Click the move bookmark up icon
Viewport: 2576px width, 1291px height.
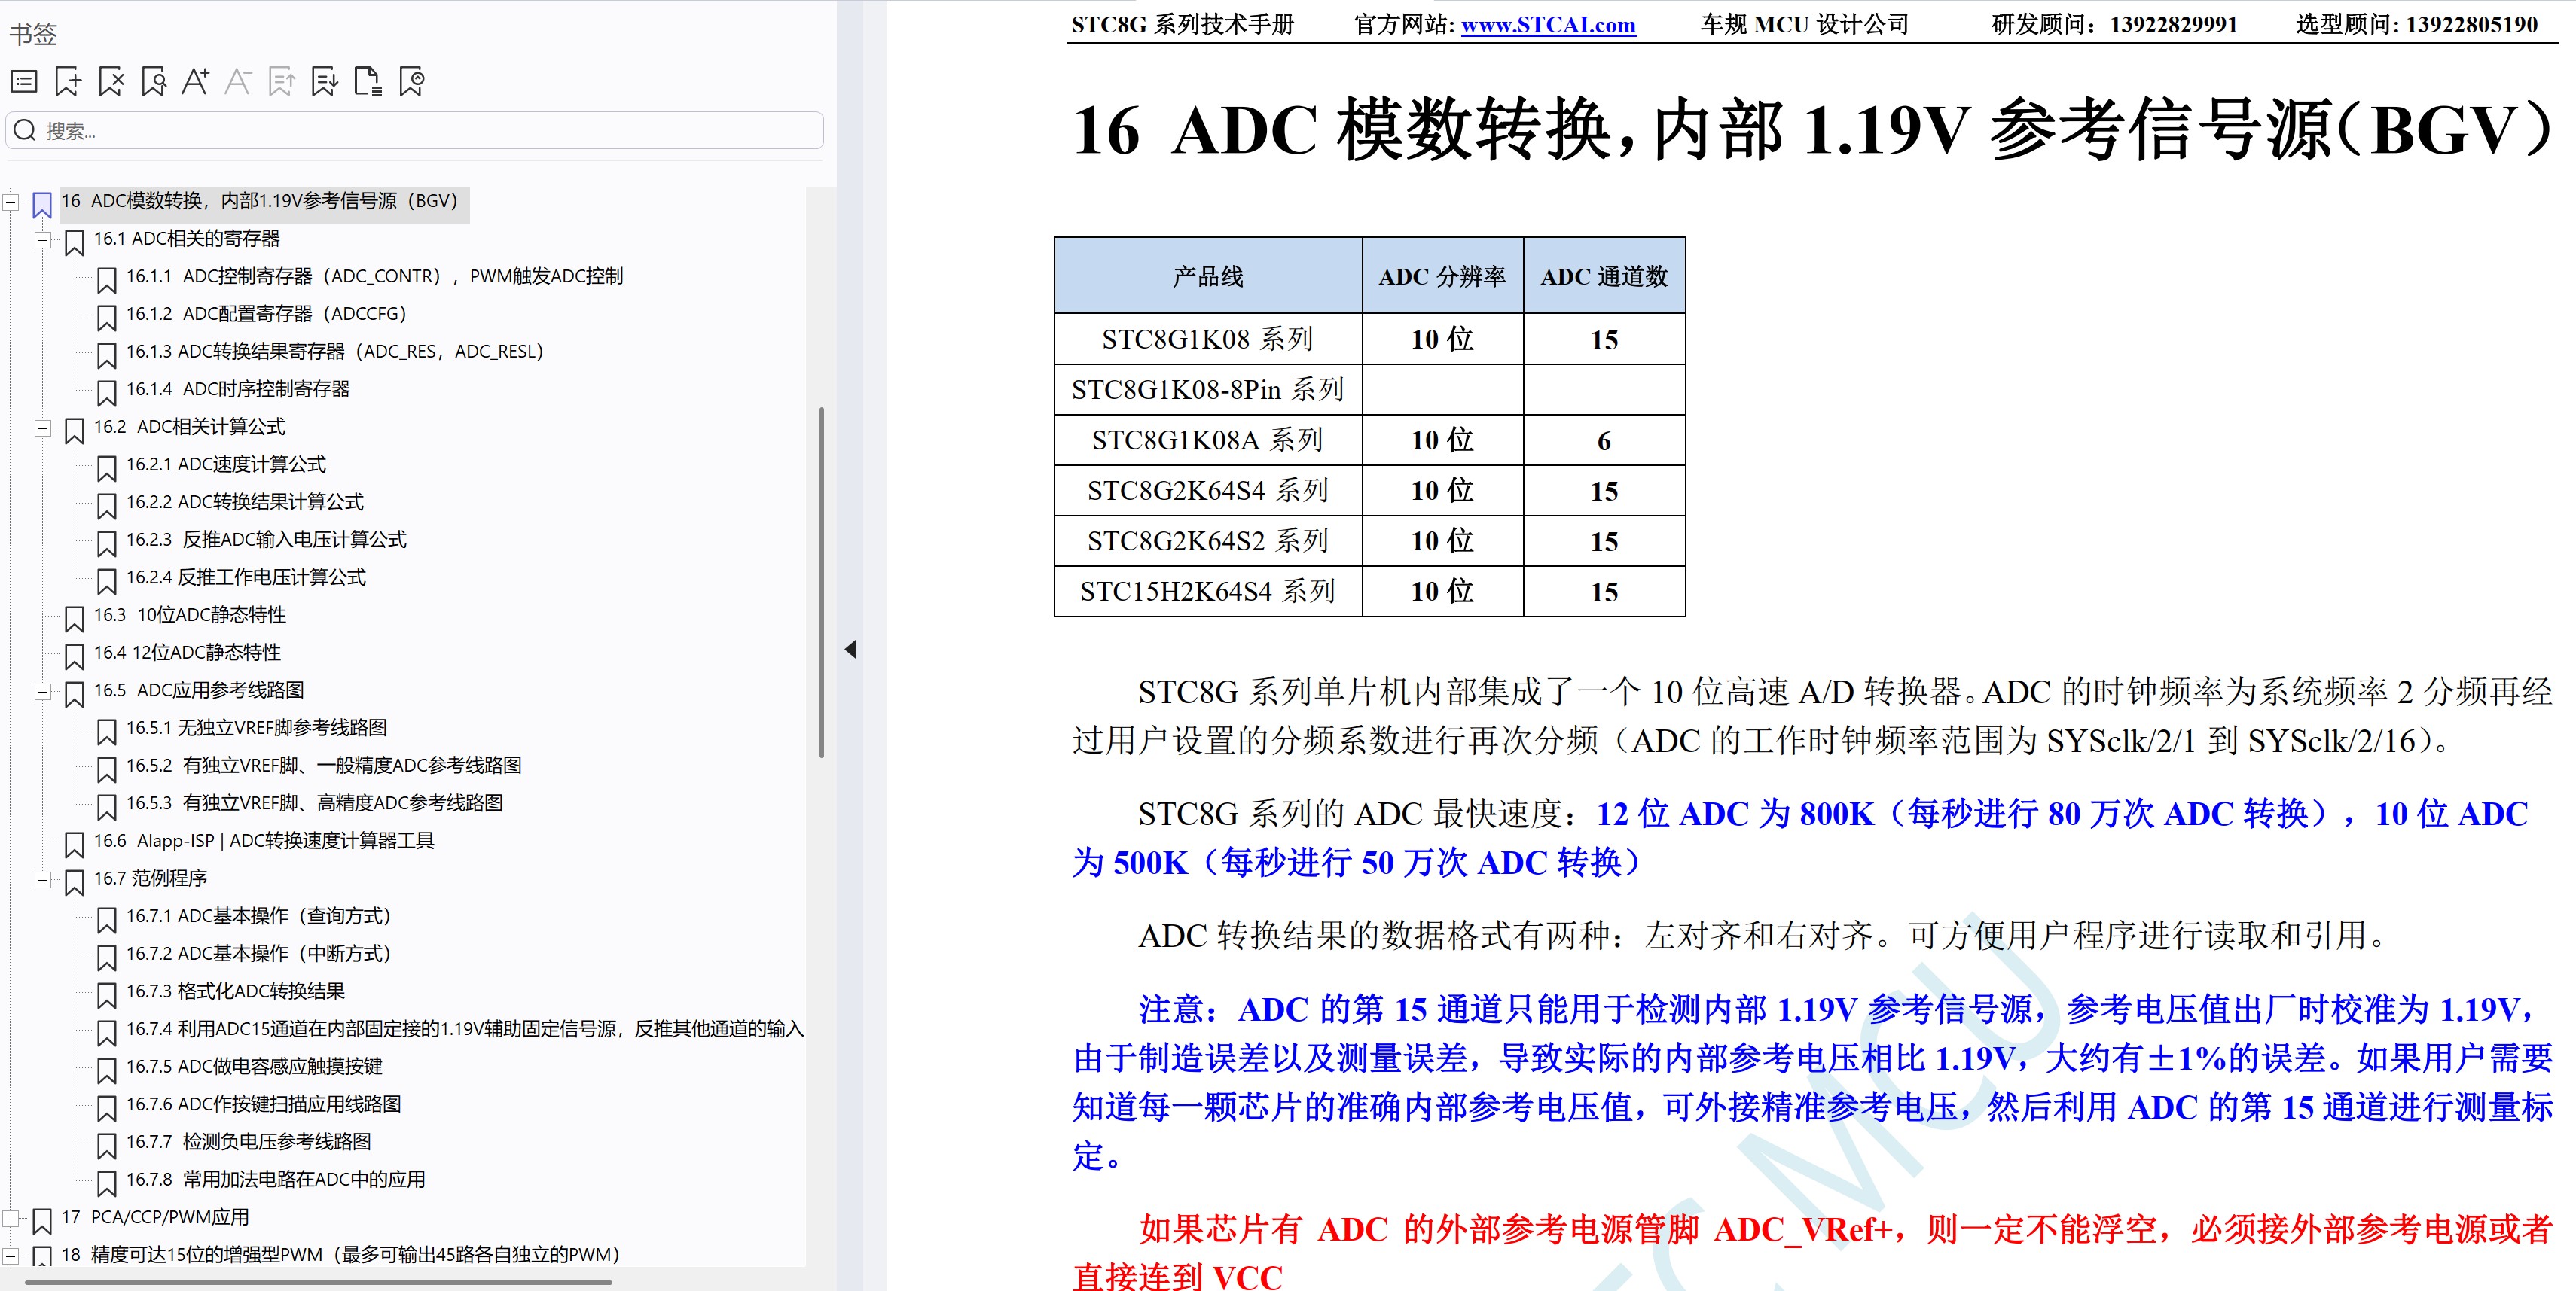[282, 81]
